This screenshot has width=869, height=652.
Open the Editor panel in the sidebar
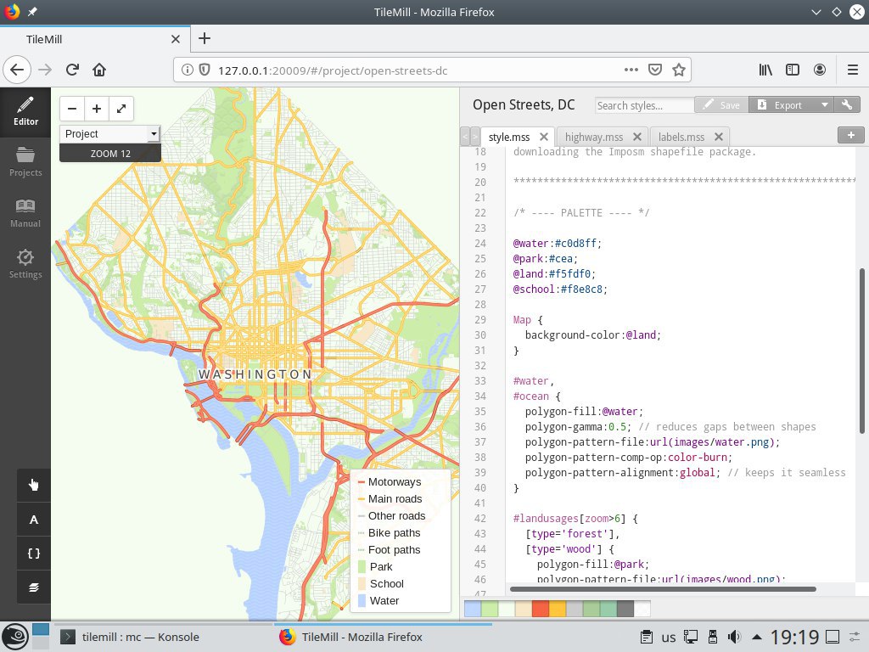tap(25, 113)
